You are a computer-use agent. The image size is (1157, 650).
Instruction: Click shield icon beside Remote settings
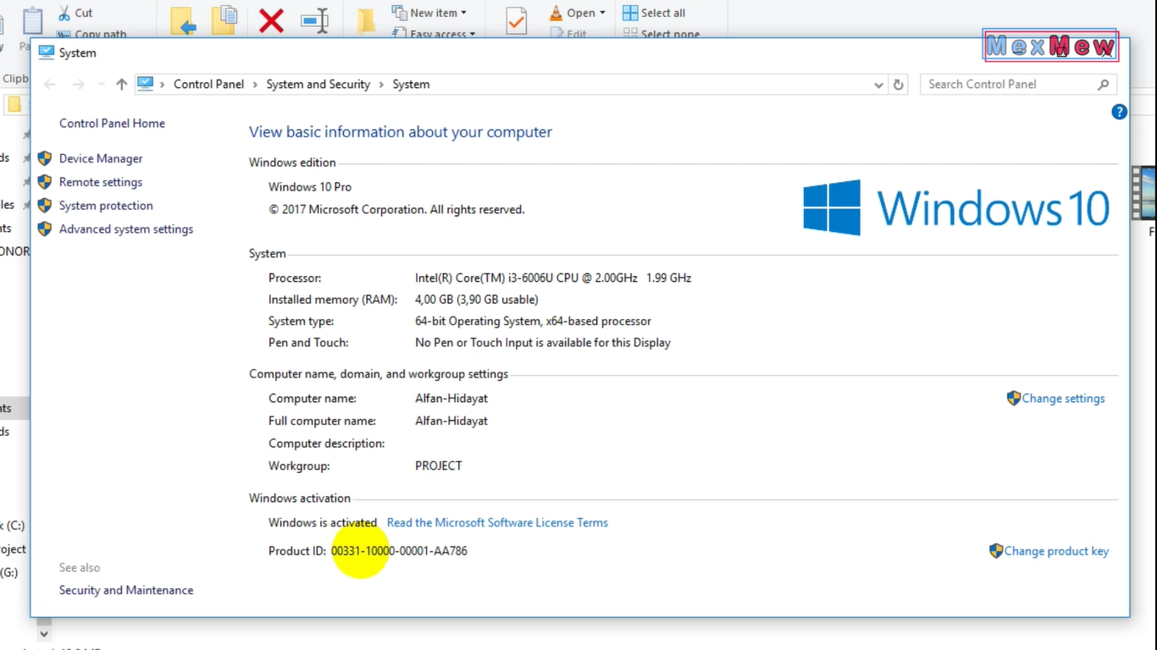coord(45,182)
